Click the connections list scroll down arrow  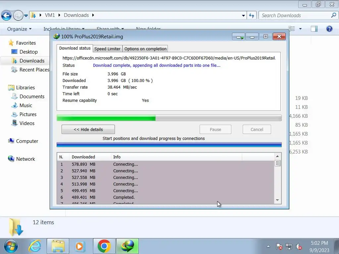(x=277, y=200)
